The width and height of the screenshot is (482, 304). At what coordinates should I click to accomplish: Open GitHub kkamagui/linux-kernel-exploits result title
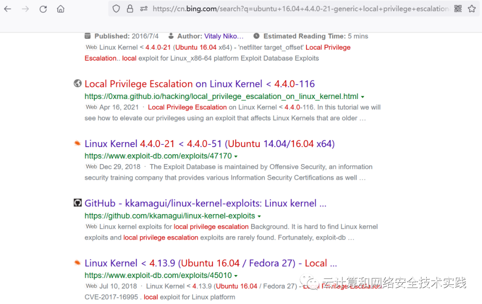point(205,203)
